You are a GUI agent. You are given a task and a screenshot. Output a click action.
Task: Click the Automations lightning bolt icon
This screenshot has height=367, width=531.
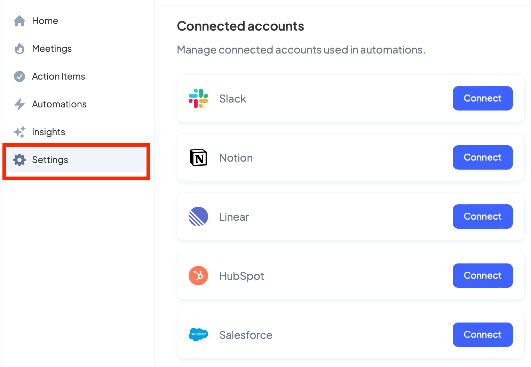(19, 104)
